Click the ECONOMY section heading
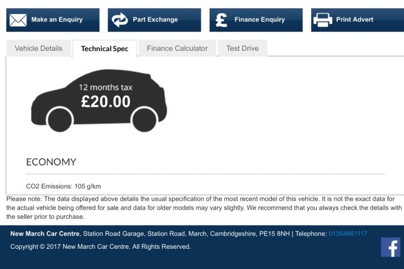 (51, 162)
